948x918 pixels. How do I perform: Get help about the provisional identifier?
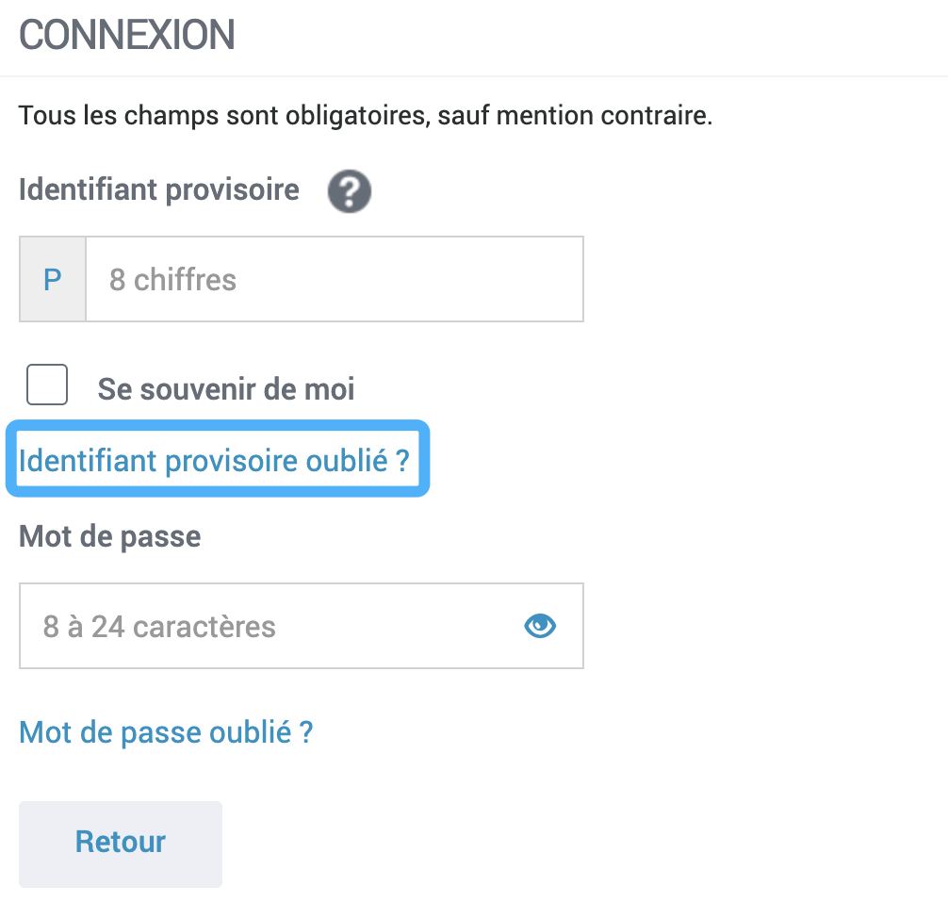point(350,192)
